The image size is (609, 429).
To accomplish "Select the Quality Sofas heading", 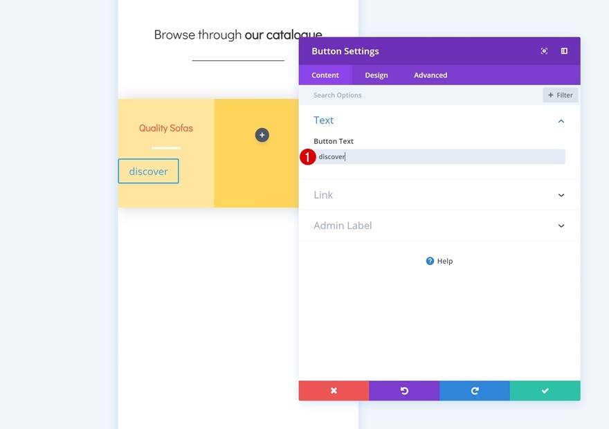I will [166, 128].
